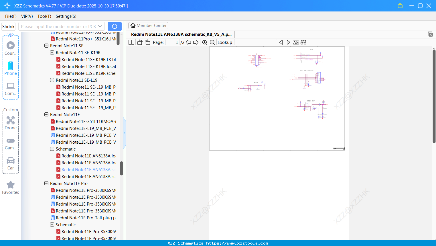This screenshot has height=246, width=436.
Task: Rotate the schematic page clockwise
Action: [147, 42]
